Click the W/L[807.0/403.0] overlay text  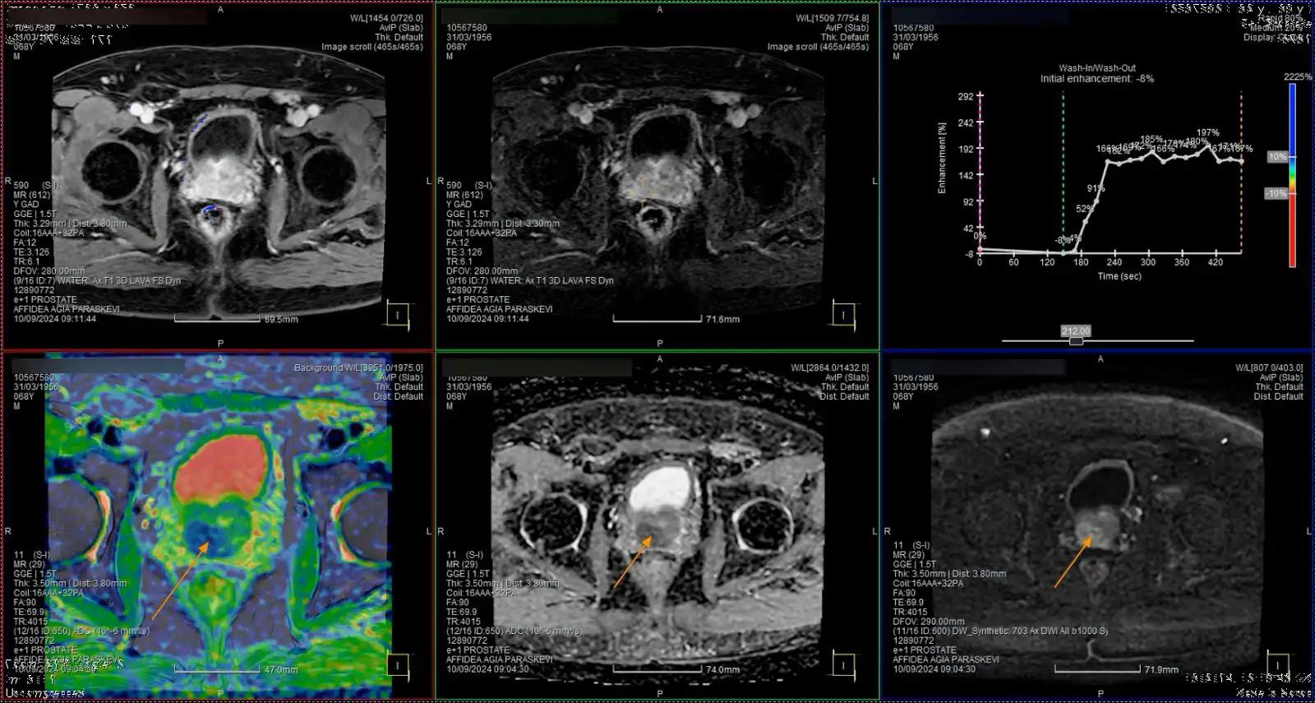point(1269,368)
